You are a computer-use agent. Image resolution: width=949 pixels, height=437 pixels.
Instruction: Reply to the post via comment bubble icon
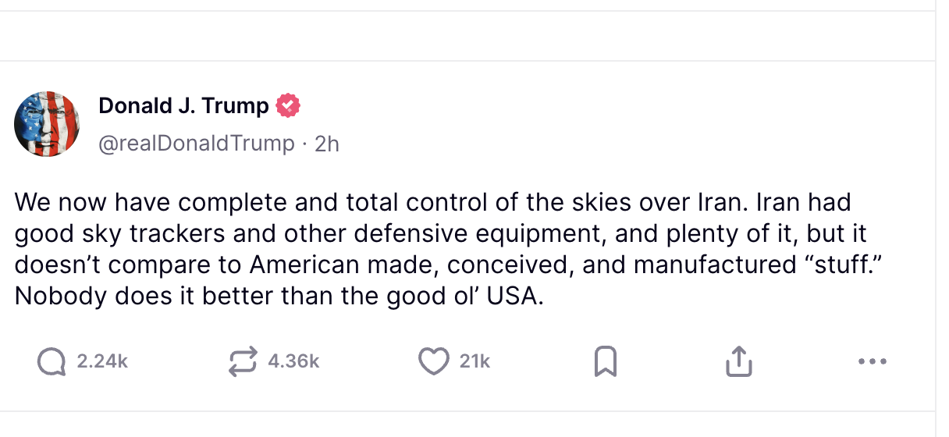coord(52,361)
